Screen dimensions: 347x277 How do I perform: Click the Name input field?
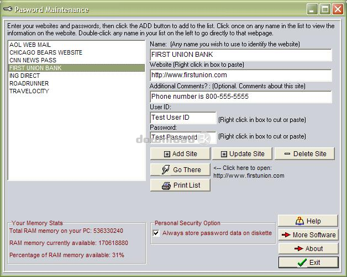pos(241,55)
